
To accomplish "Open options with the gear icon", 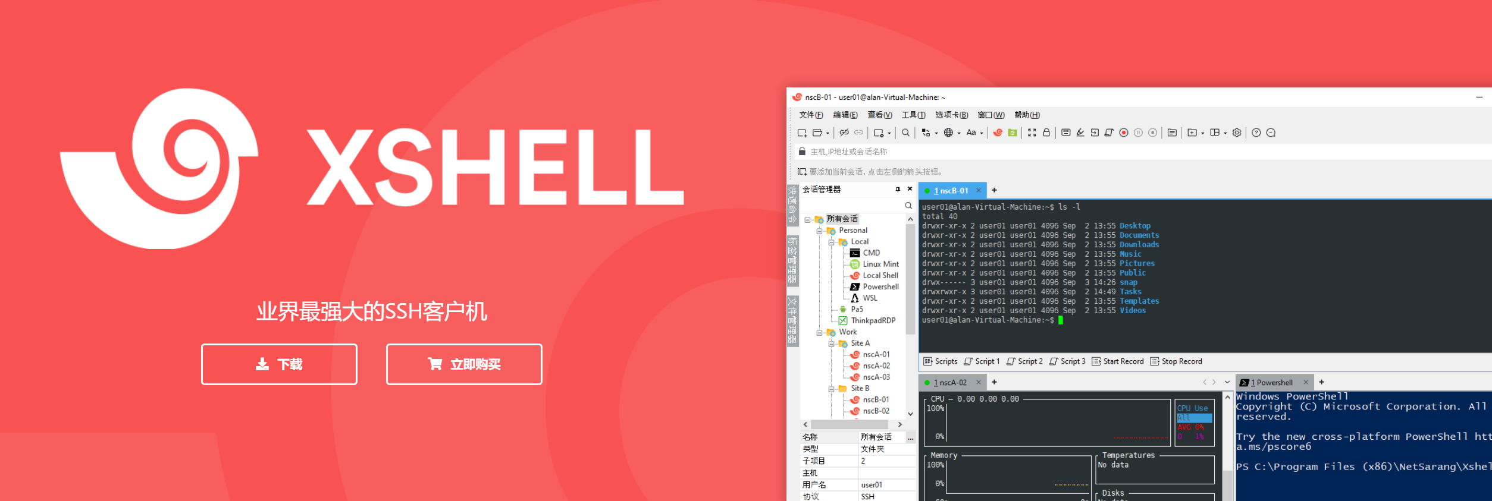I will coord(1237,133).
